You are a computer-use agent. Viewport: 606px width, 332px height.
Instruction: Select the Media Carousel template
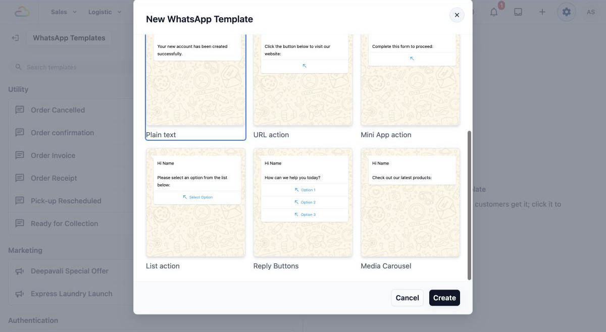click(x=410, y=209)
